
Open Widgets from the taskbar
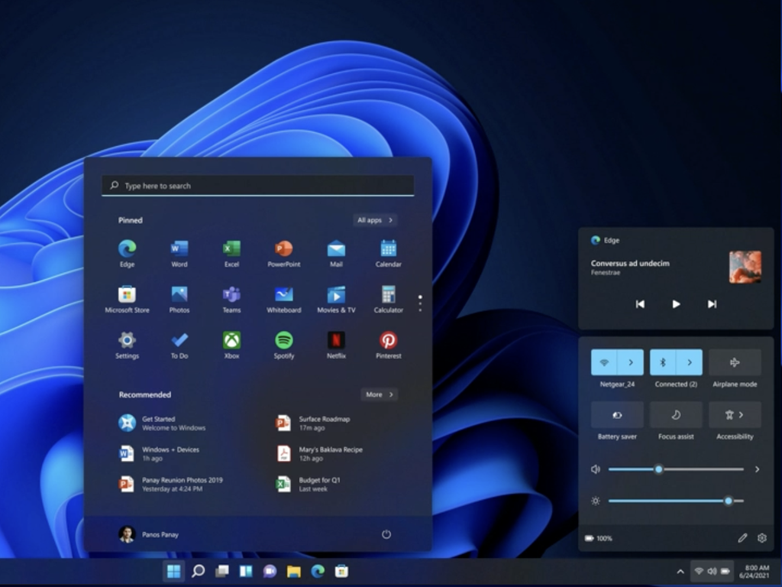[246, 571]
